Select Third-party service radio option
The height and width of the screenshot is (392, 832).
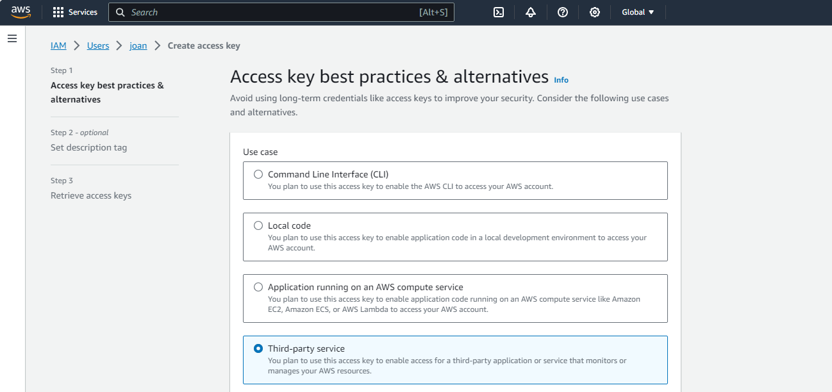258,348
